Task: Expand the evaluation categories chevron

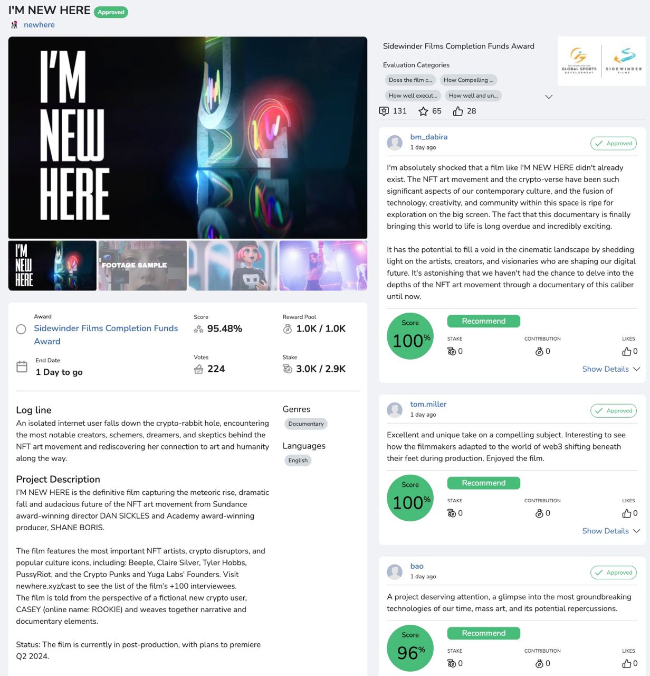Action: [549, 97]
